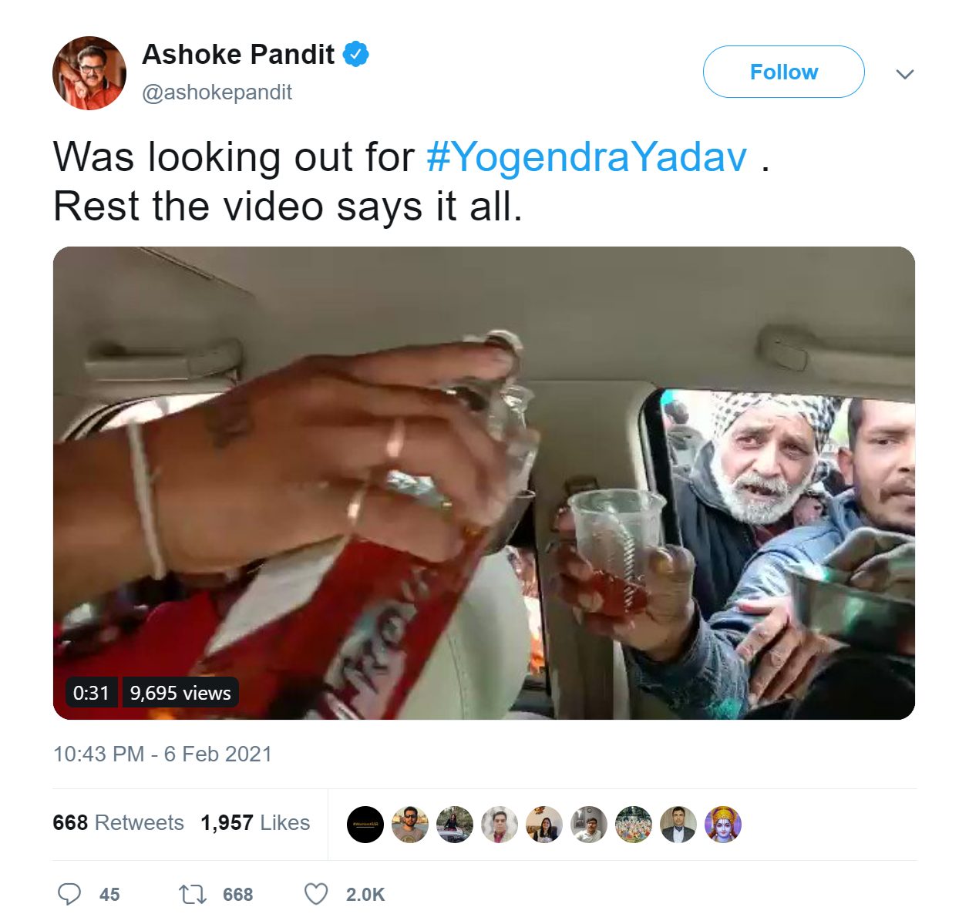The width and height of the screenshot is (969, 924).
Task: Click the blue deity liker avatar
Action: 722,825
